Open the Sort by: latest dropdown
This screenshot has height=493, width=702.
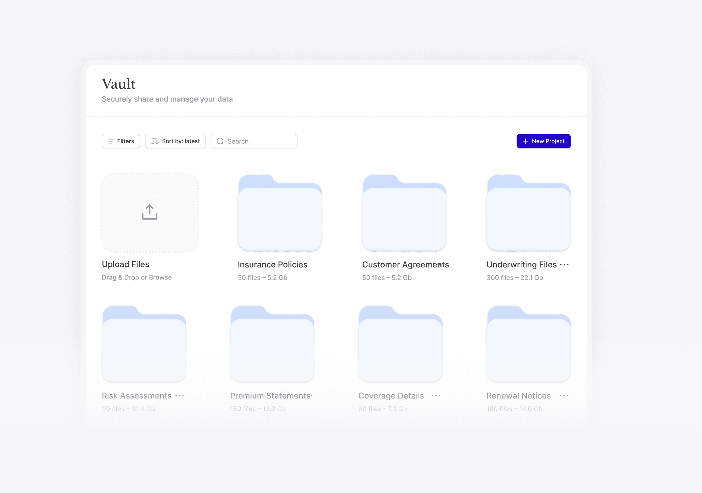coord(175,141)
